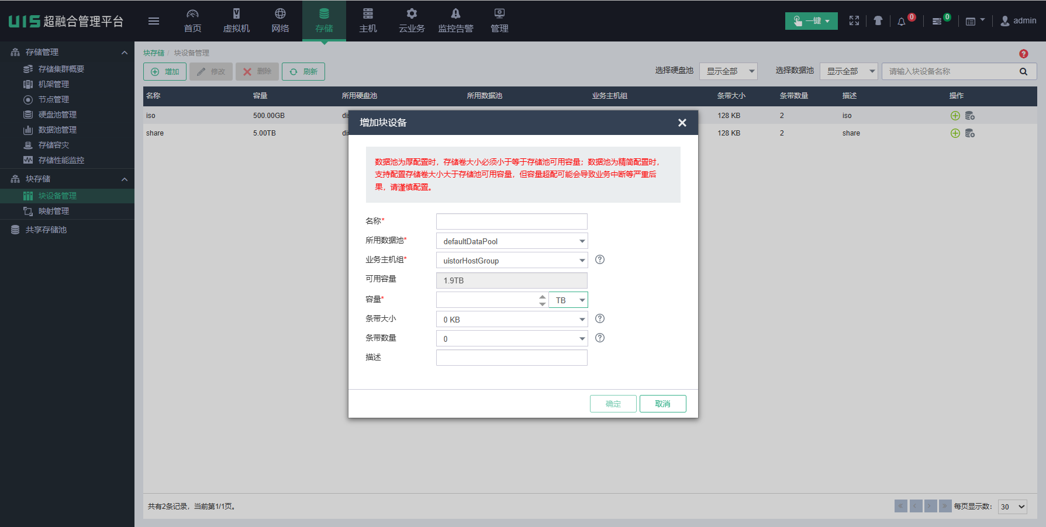Confirm the dialog with 确定
This screenshot has height=527, width=1046.
(613, 404)
